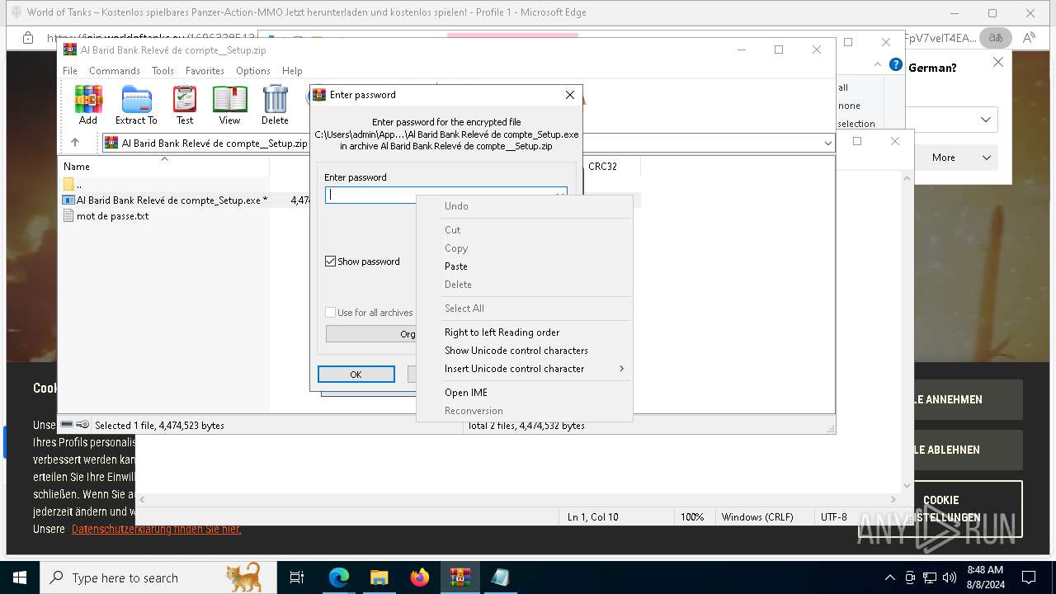Open the zoom 100% status bar field
Viewport: 1056px width, 594px height.
click(692, 517)
